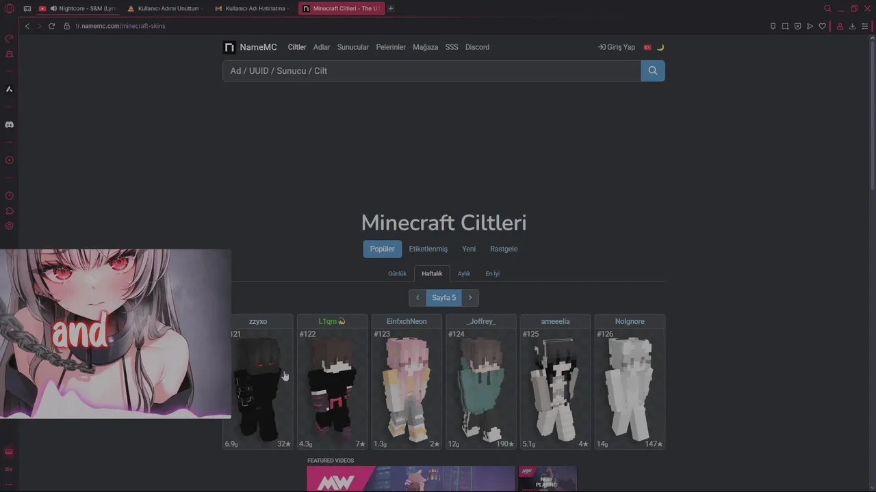Open Extensions cube icon in sidebar
The height and width of the screenshot is (492, 876).
point(10,210)
